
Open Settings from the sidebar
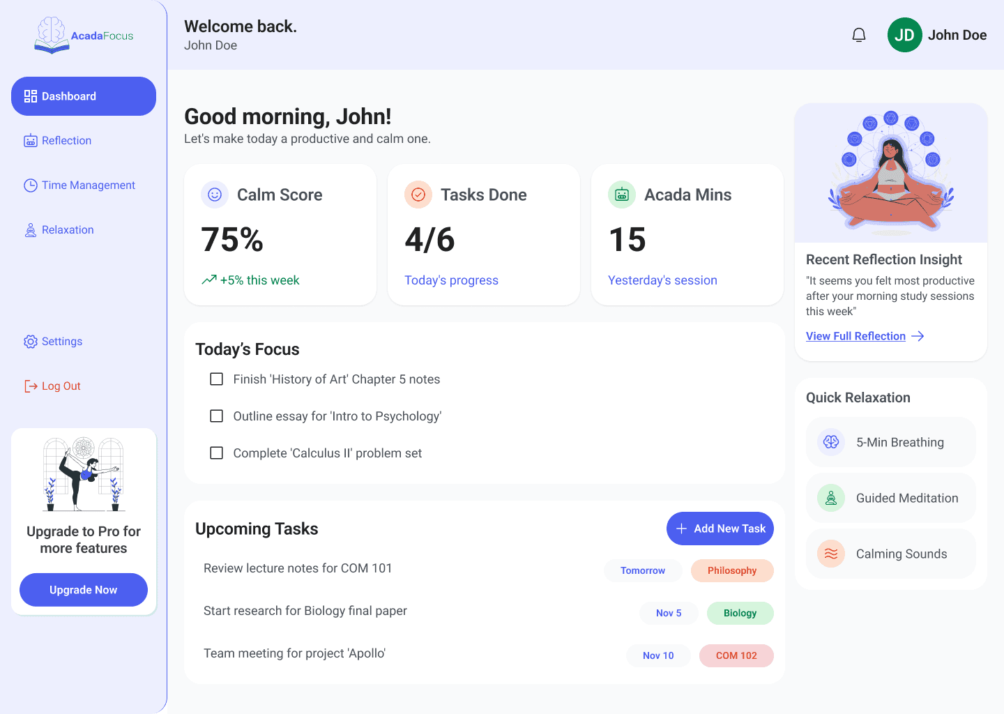point(84,342)
